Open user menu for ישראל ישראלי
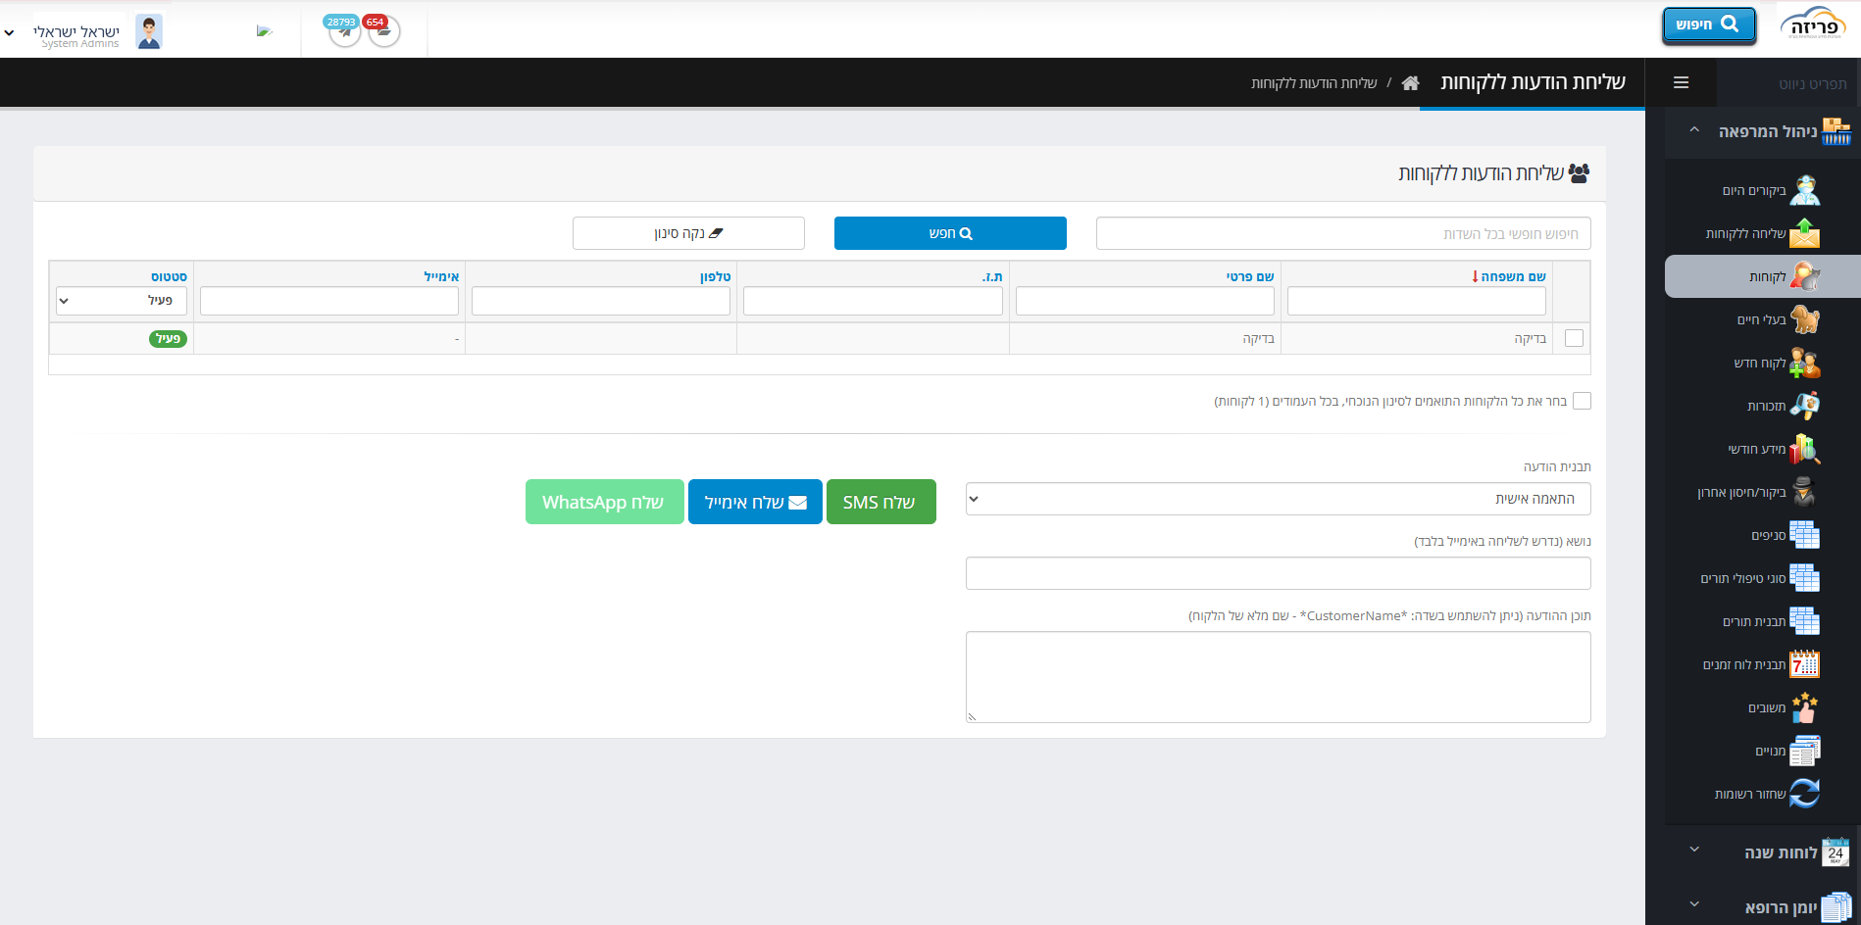 [83, 32]
